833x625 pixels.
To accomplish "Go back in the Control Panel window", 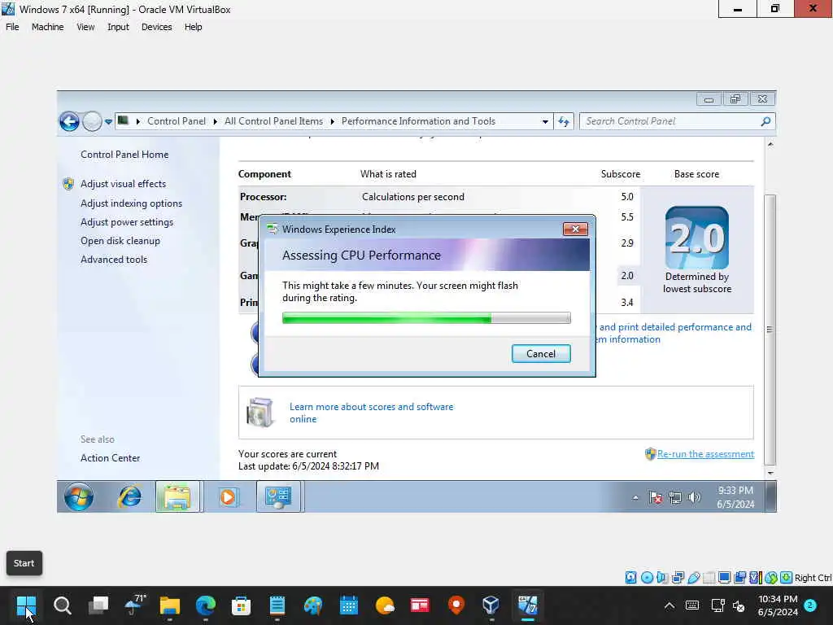I will pyautogui.click(x=69, y=122).
